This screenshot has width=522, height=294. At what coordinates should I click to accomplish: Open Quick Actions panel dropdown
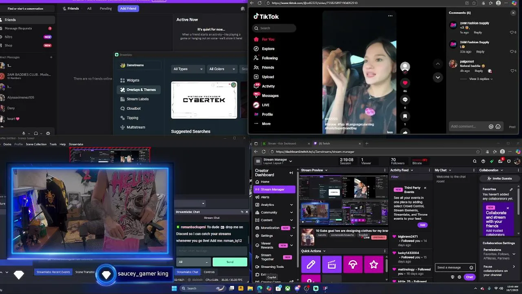point(324,251)
